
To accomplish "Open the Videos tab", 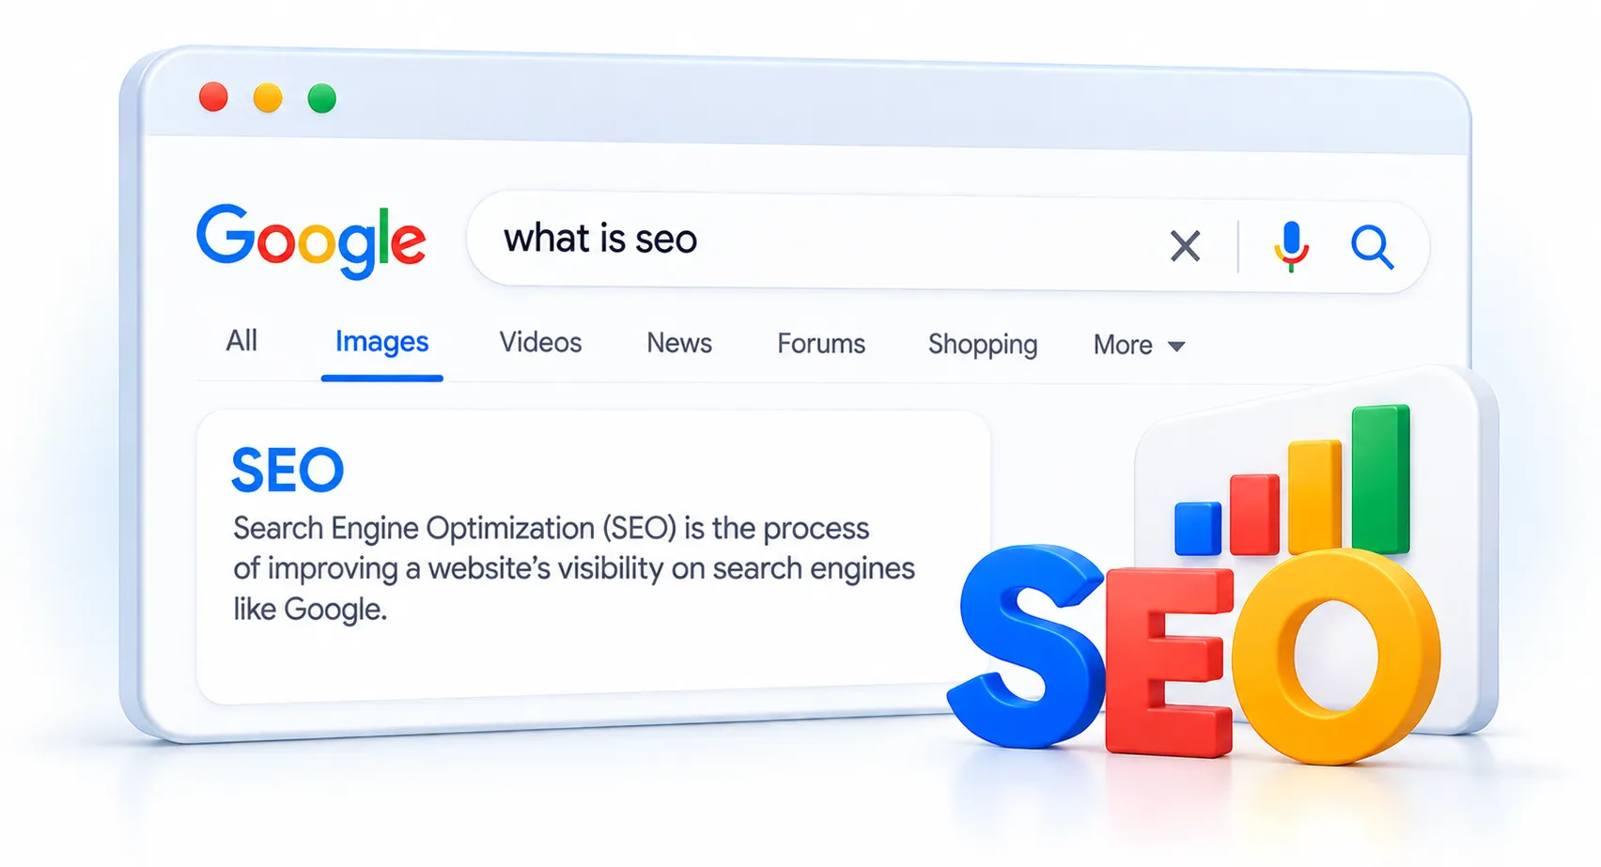I will [540, 342].
